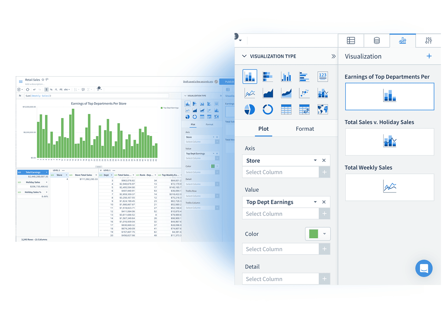Collapse the VISUALIZATION TYPE section
Screen dimensions: 442x318
[x=244, y=56]
